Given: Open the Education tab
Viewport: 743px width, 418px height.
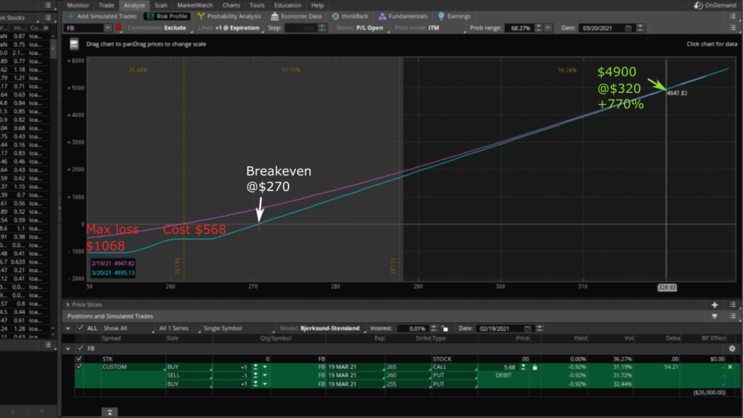Looking at the screenshot, I should point(287,5).
